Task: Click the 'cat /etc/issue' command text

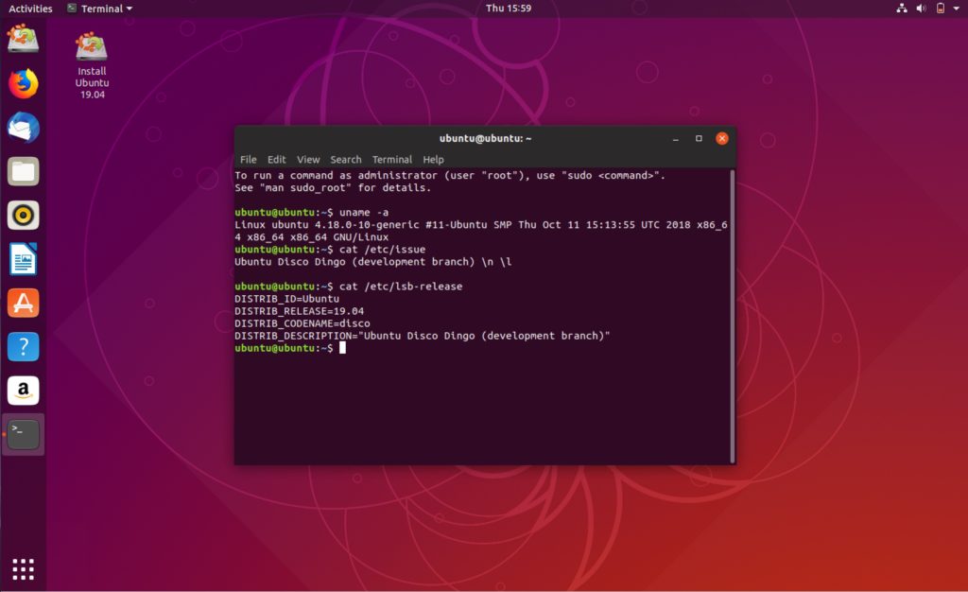Action: (382, 250)
